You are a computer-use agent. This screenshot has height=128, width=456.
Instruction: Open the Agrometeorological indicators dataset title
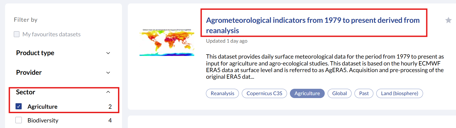click(313, 25)
